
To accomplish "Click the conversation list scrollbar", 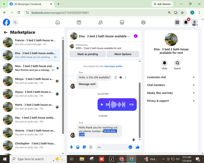I will 63,87.
